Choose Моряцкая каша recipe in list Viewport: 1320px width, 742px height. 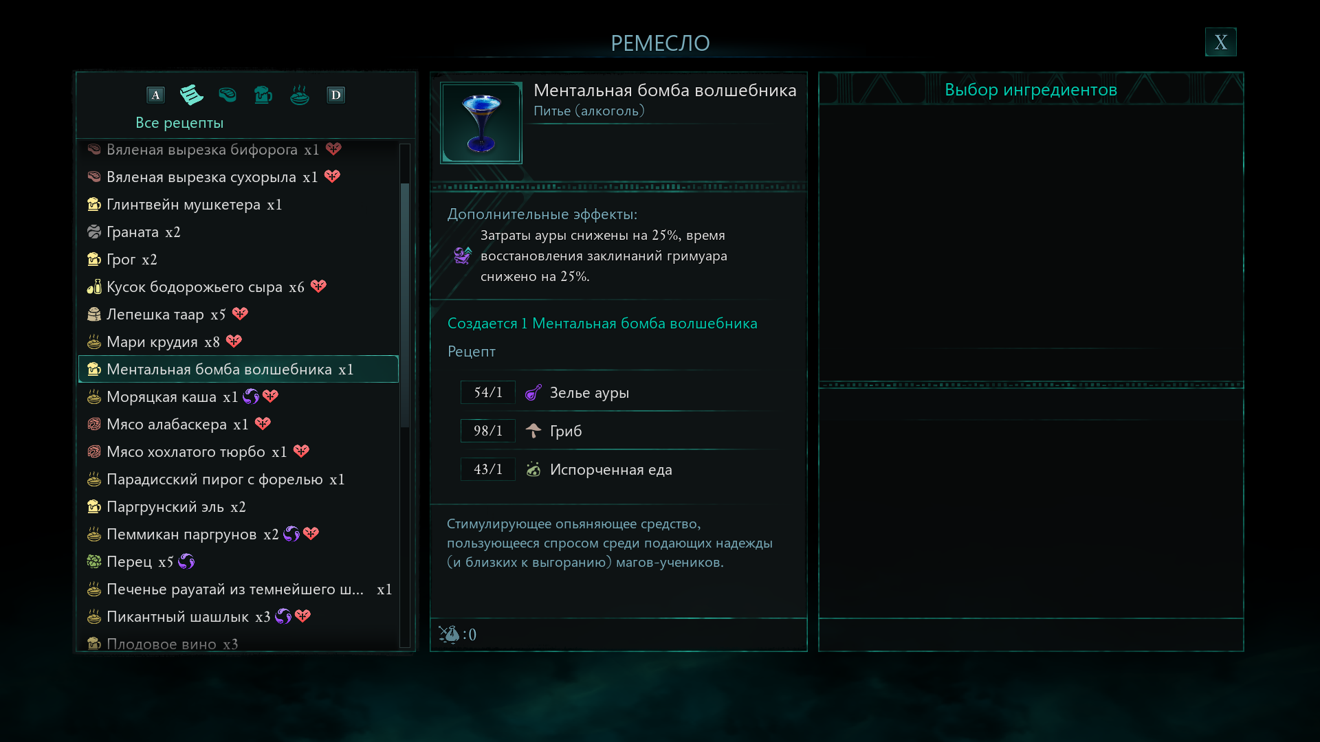[239, 396]
